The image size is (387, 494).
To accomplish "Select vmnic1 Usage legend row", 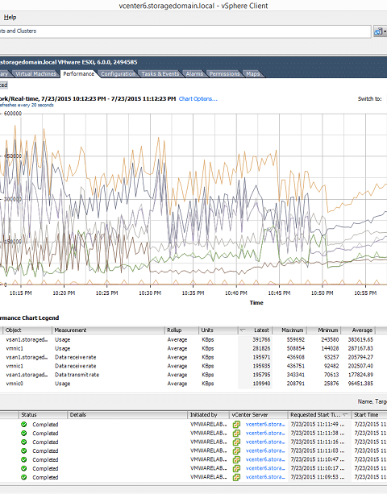I will (189, 348).
